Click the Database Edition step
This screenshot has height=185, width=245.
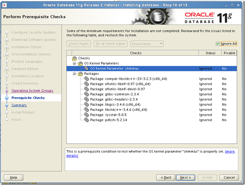[25, 69]
